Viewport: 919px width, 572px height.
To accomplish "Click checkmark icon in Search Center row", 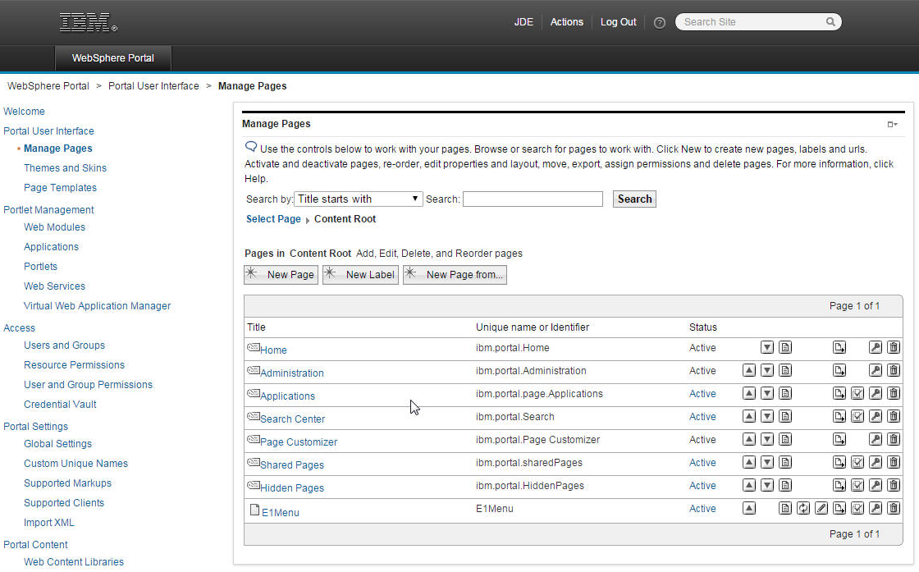I will point(857,416).
